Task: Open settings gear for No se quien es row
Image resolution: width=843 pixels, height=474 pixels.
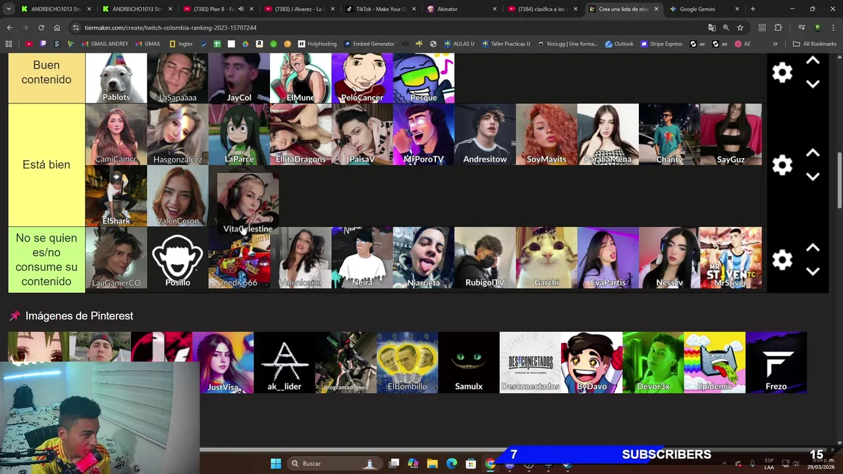Action: click(x=782, y=260)
